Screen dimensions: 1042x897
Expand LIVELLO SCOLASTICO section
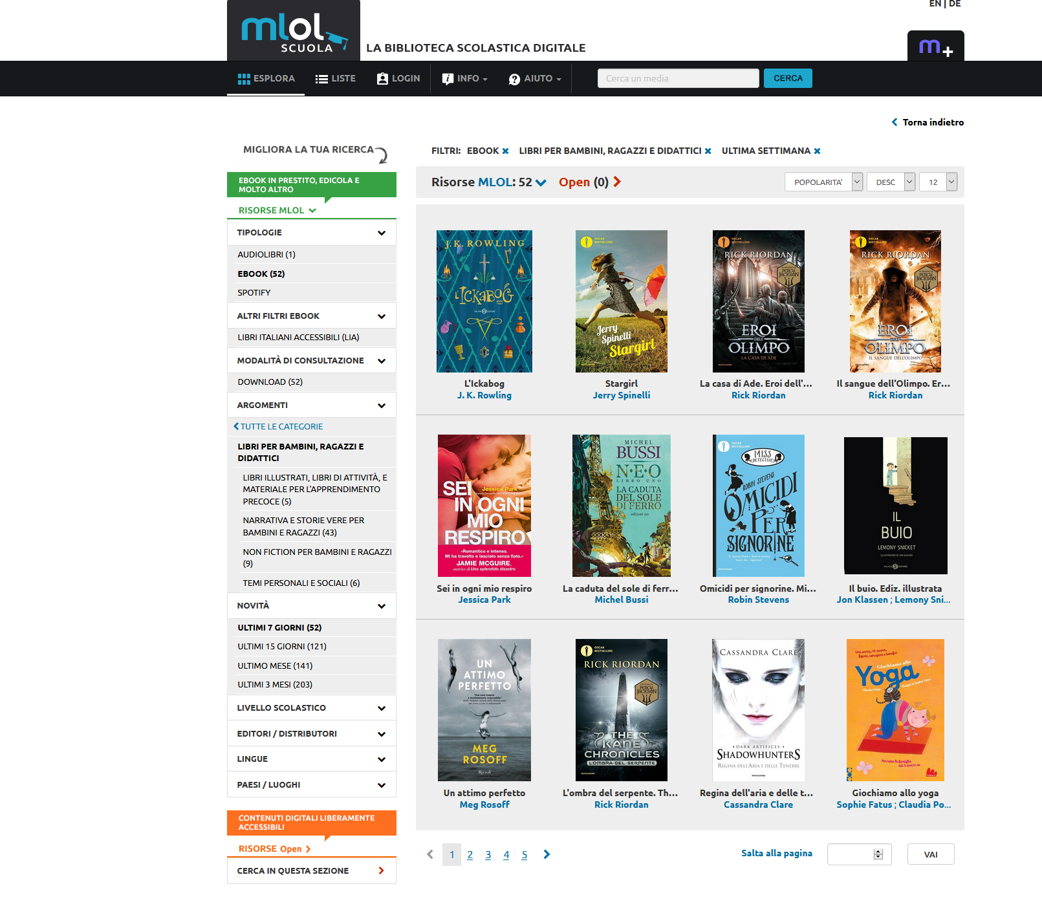(x=312, y=708)
